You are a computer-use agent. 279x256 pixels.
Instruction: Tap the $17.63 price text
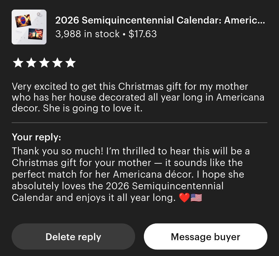tap(143, 34)
